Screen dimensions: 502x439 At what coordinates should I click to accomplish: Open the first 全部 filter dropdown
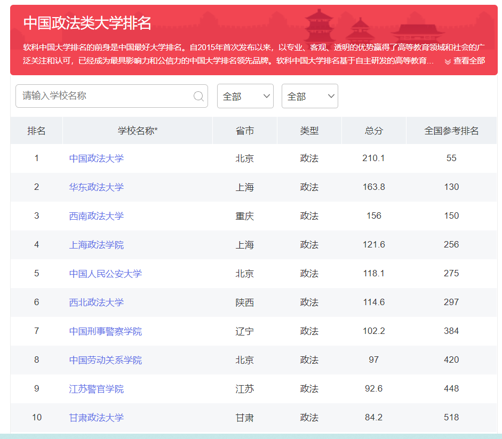(x=245, y=96)
